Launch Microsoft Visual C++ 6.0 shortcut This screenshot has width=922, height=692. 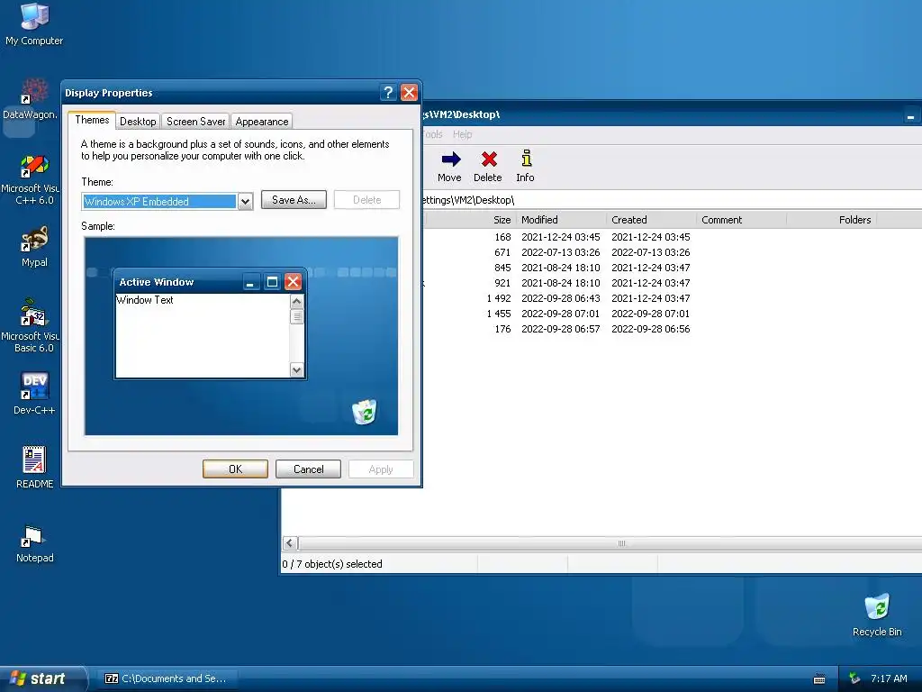point(31,179)
